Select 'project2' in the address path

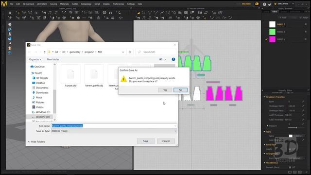click(x=89, y=52)
